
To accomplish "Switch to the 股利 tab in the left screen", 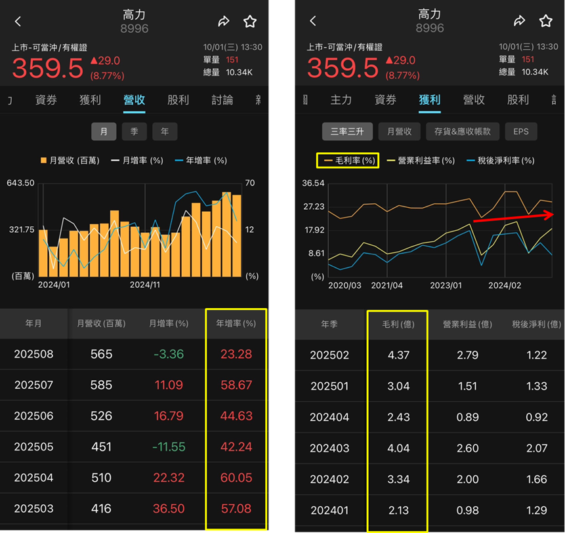I will click(178, 100).
